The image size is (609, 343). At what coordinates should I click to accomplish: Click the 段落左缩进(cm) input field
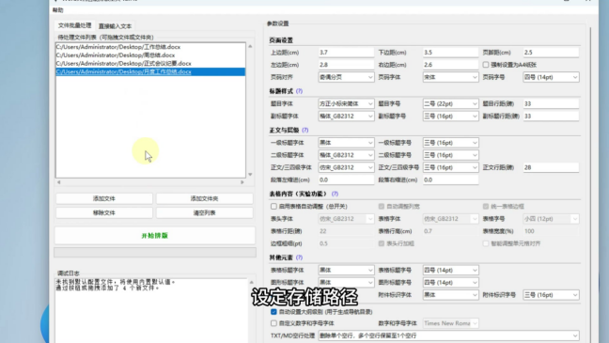click(x=346, y=179)
